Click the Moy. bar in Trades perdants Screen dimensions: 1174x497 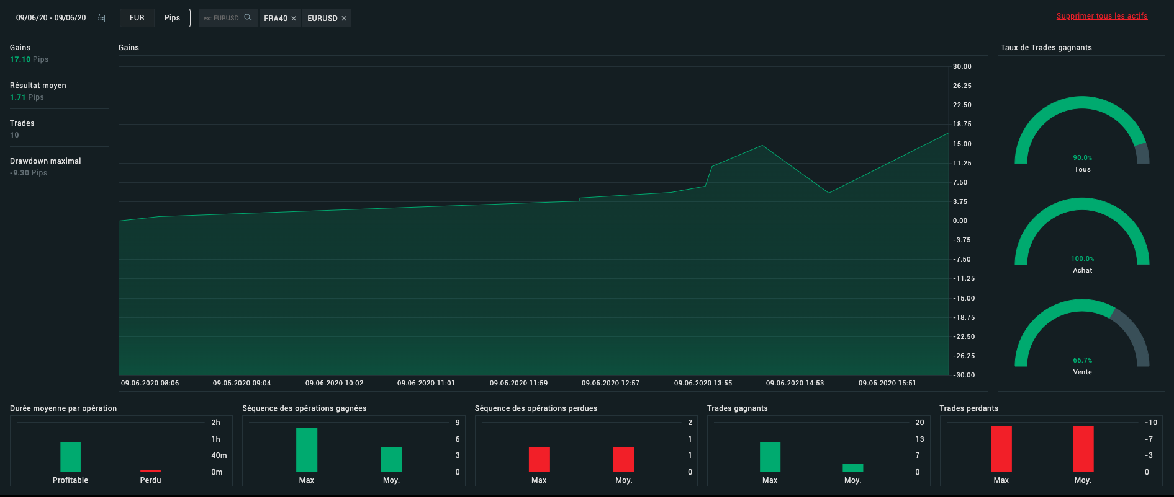(1083, 449)
